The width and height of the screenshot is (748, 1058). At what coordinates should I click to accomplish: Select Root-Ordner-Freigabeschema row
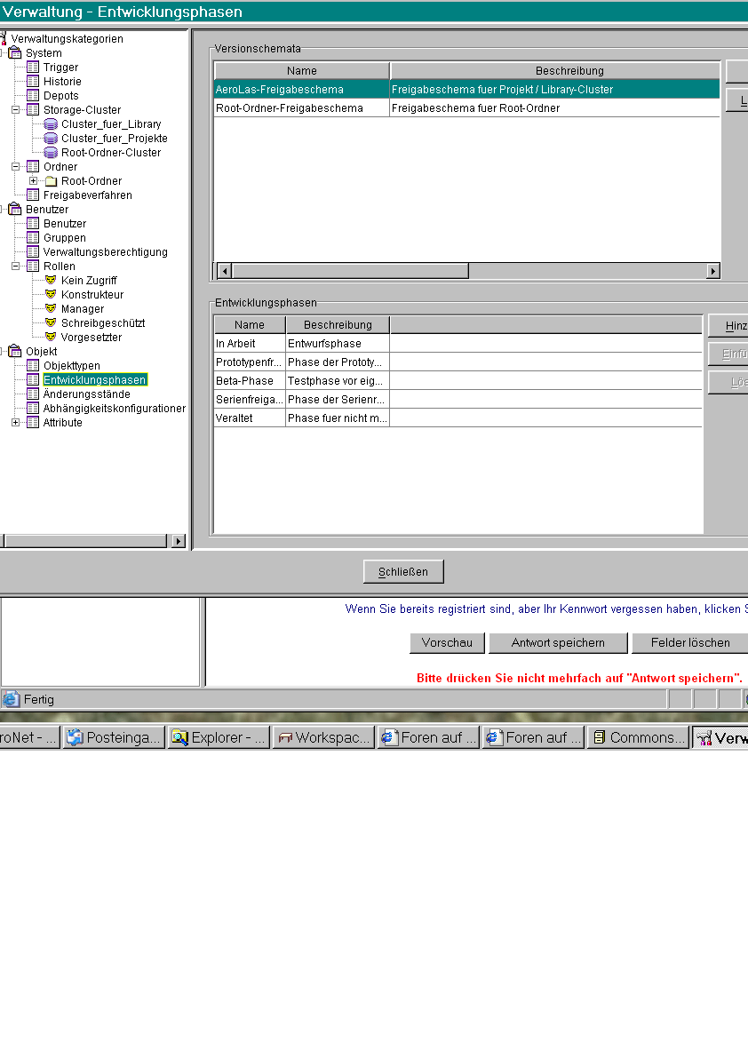pos(466,108)
